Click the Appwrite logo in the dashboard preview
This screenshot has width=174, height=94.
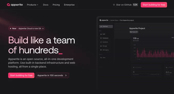click(x=104, y=20)
